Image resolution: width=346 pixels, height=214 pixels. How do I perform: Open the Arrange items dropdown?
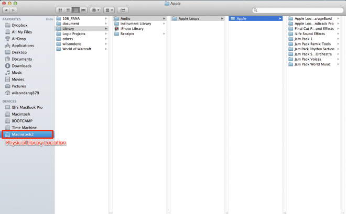pos(109,10)
